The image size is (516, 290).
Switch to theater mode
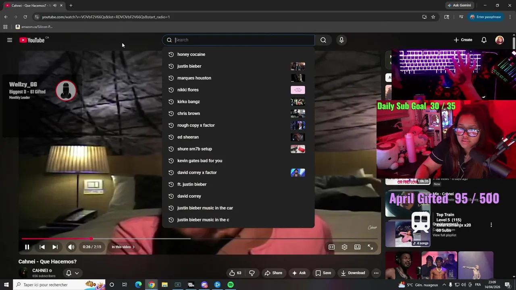[x=357, y=247]
